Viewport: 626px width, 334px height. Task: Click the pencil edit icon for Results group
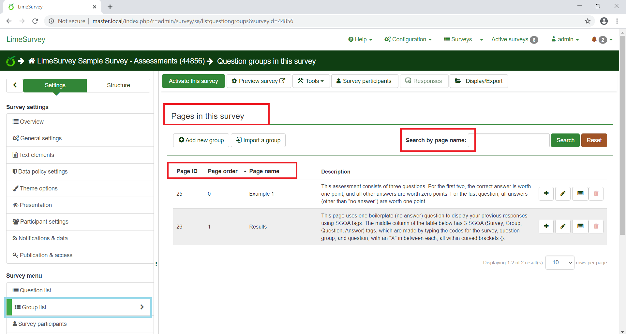click(x=563, y=226)
